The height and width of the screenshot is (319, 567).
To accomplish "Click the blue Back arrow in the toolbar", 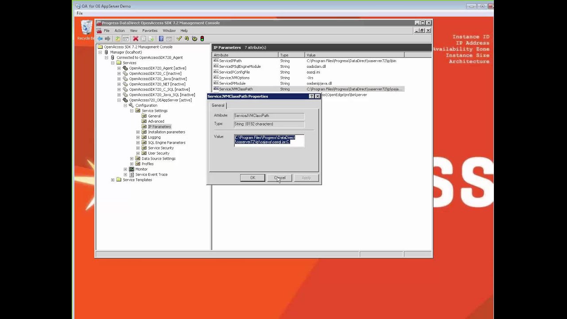I will [x=100, y=39].
